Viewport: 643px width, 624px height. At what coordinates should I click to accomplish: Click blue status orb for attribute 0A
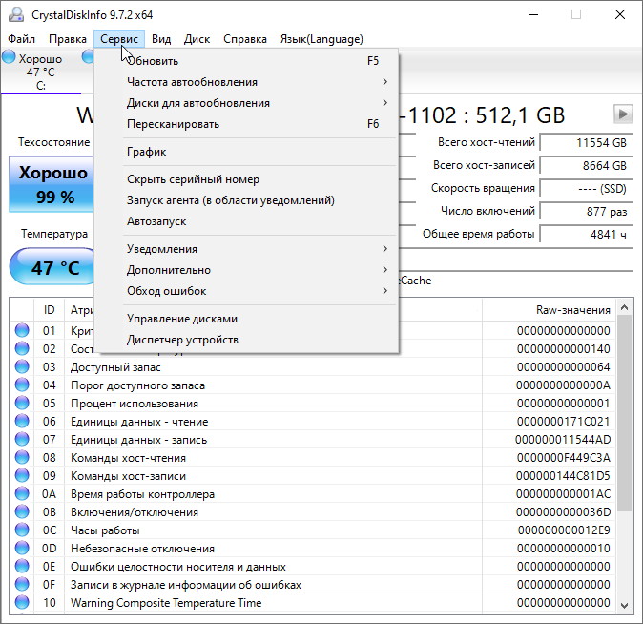click(22, 493)
